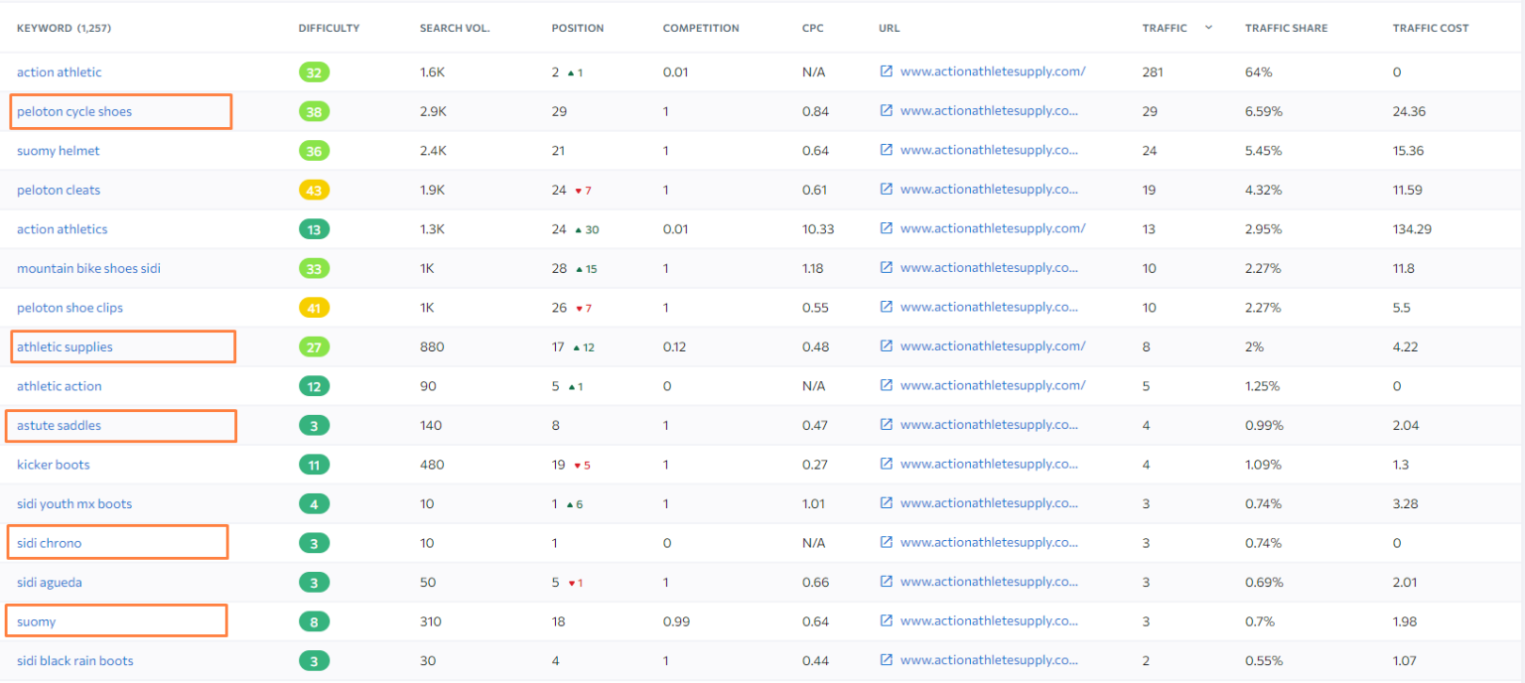This screenshot has height=683, width=1525.
Task: Click the external-link icon in the athletic supplies row
Action: [887, 346]
